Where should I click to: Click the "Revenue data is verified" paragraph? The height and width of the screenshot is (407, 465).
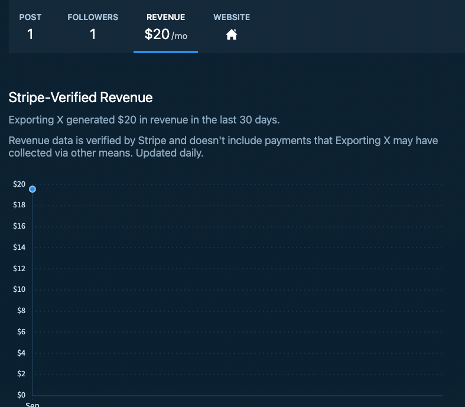pyautogui.click(x=223, y=146)
